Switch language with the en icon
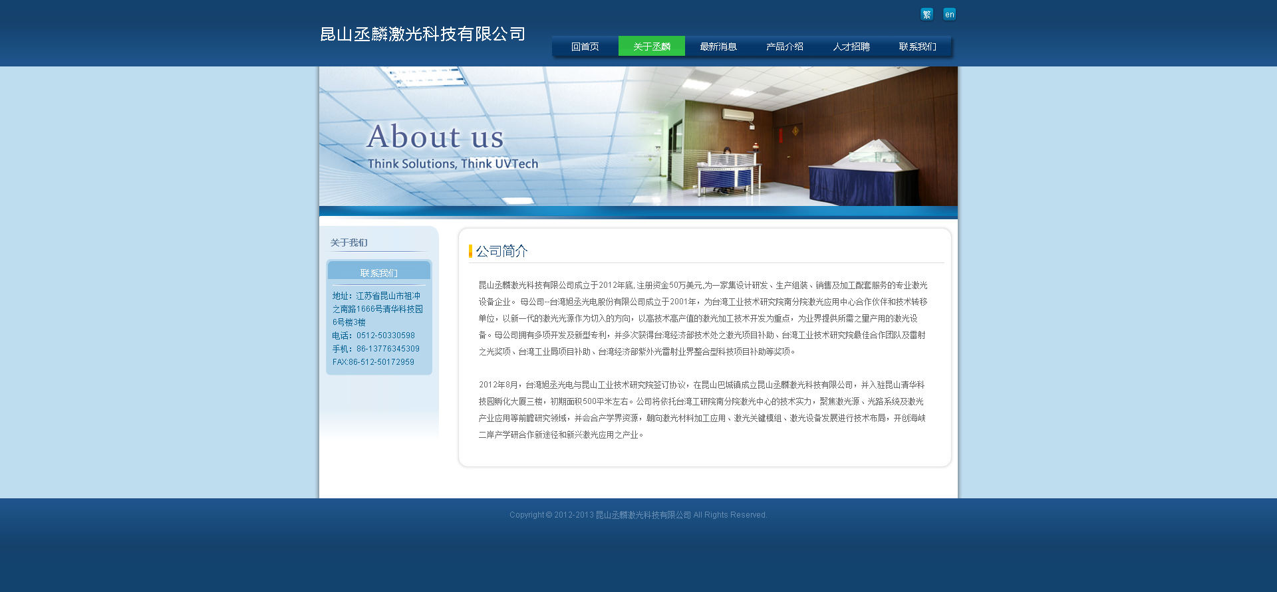This screenshot has height=592, width=1277. 949,15
